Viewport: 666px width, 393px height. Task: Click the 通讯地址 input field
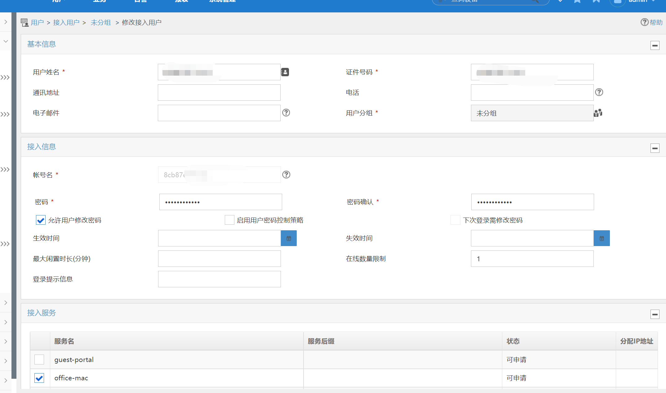click(x=219, y=93)
